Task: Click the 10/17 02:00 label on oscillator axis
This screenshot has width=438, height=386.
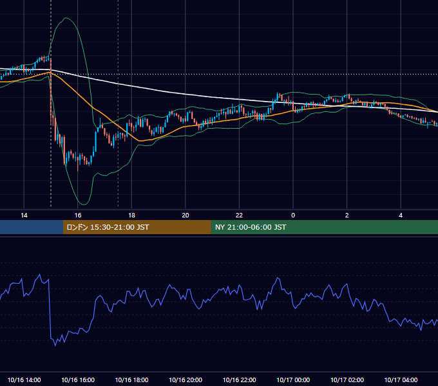Action: [347, 380]
